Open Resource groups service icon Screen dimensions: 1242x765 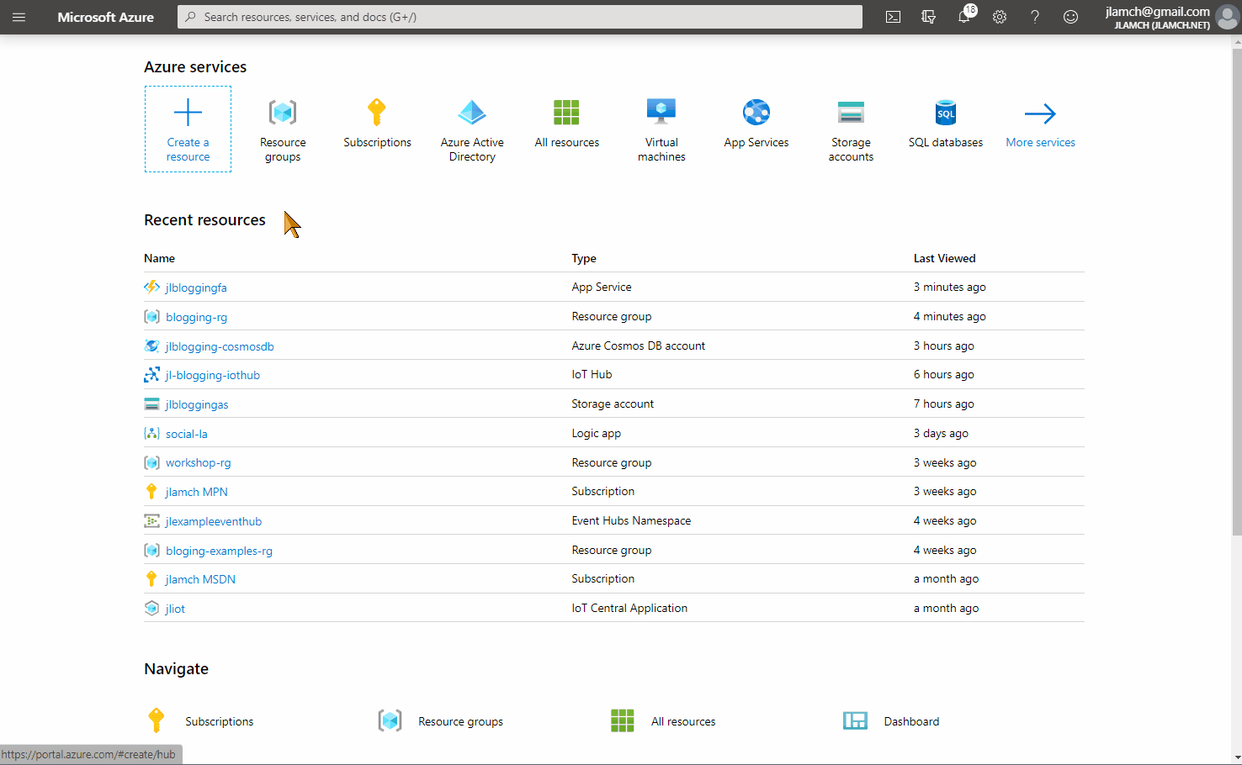click(x=283, y=112)
